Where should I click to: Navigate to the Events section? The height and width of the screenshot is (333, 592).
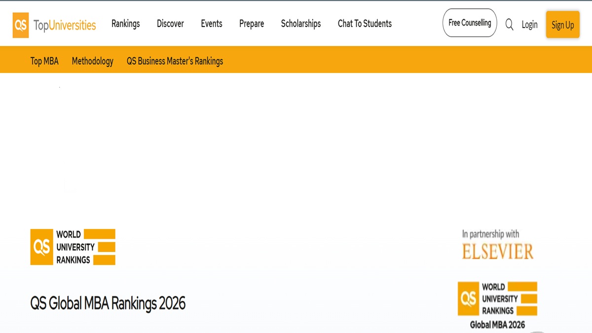211,23
